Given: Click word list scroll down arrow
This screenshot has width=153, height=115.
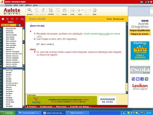Looking at the screenshot, I should pos(24,107).
